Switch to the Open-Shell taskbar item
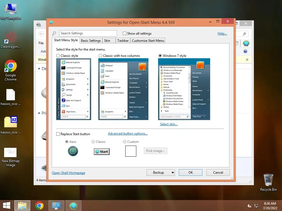This screenshot has width=282, height=211. pyautogui.click(x=73, y=206)
